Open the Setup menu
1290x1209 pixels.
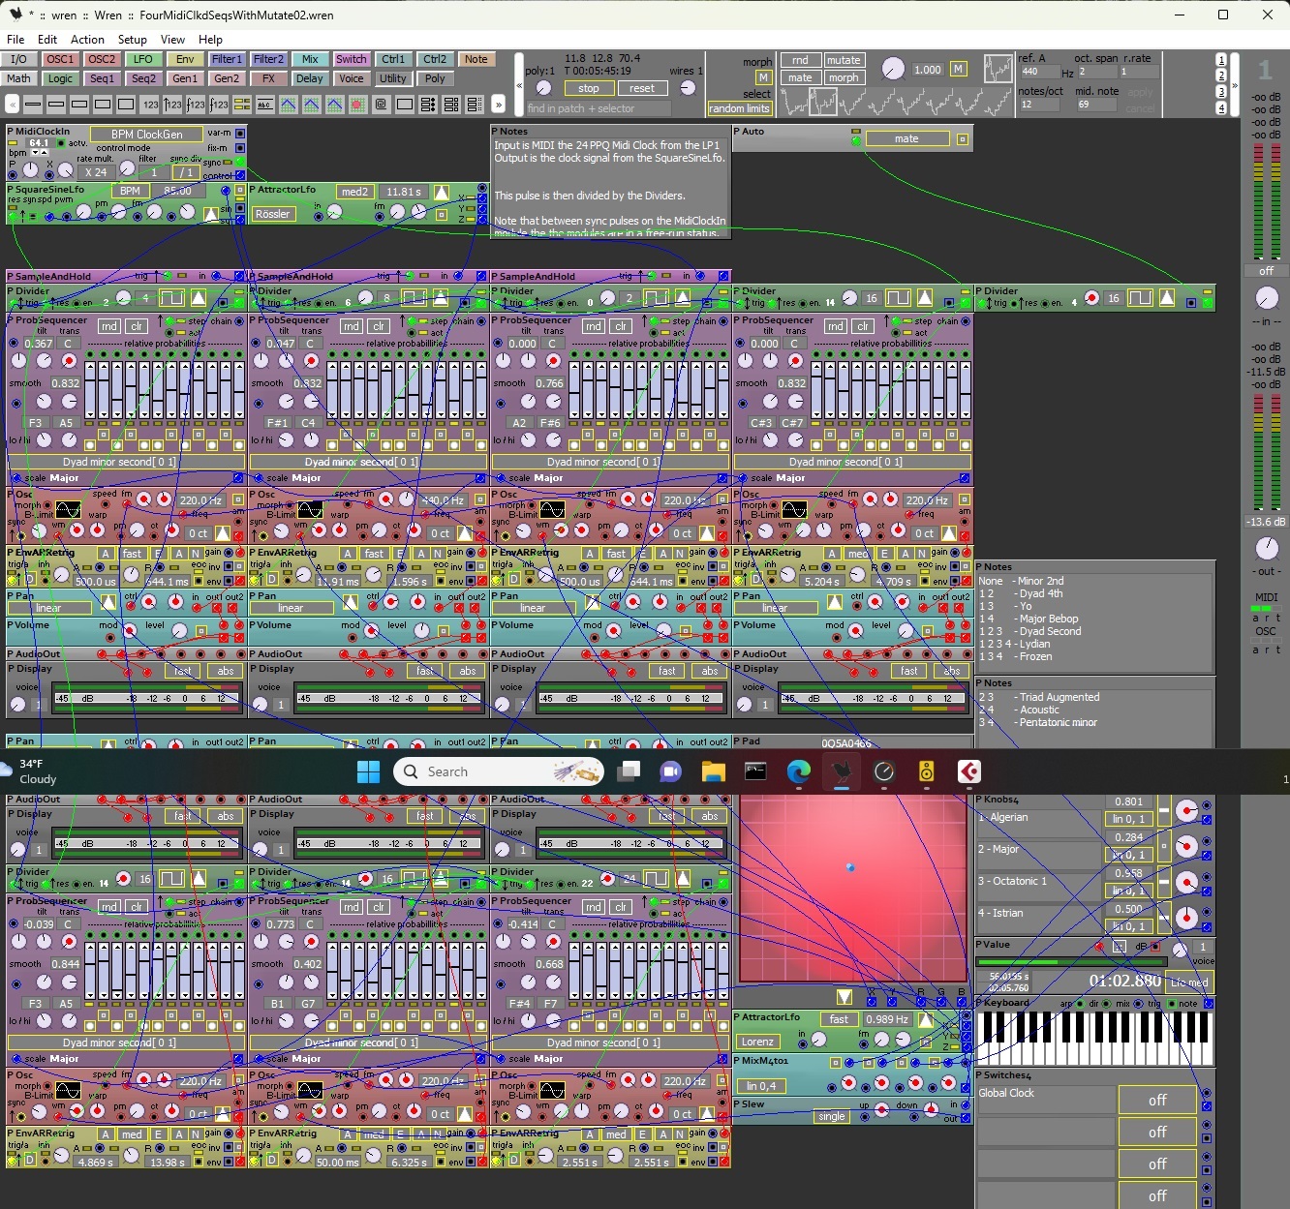click(132, 40)
